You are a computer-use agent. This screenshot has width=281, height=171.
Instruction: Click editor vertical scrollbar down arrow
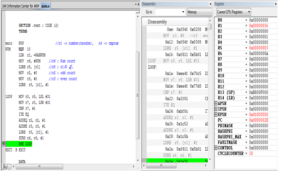(138, 160)
